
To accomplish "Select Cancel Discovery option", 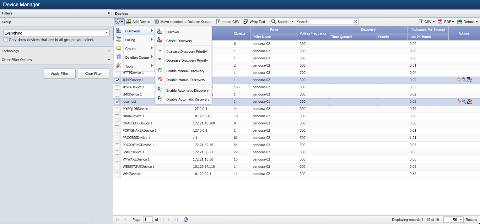I will pyautogui.click(x=184, y=41).
